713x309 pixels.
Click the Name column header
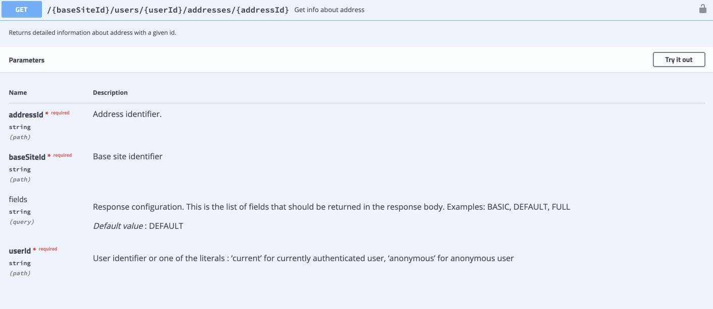pyautogui.click(x=18, y=93)
